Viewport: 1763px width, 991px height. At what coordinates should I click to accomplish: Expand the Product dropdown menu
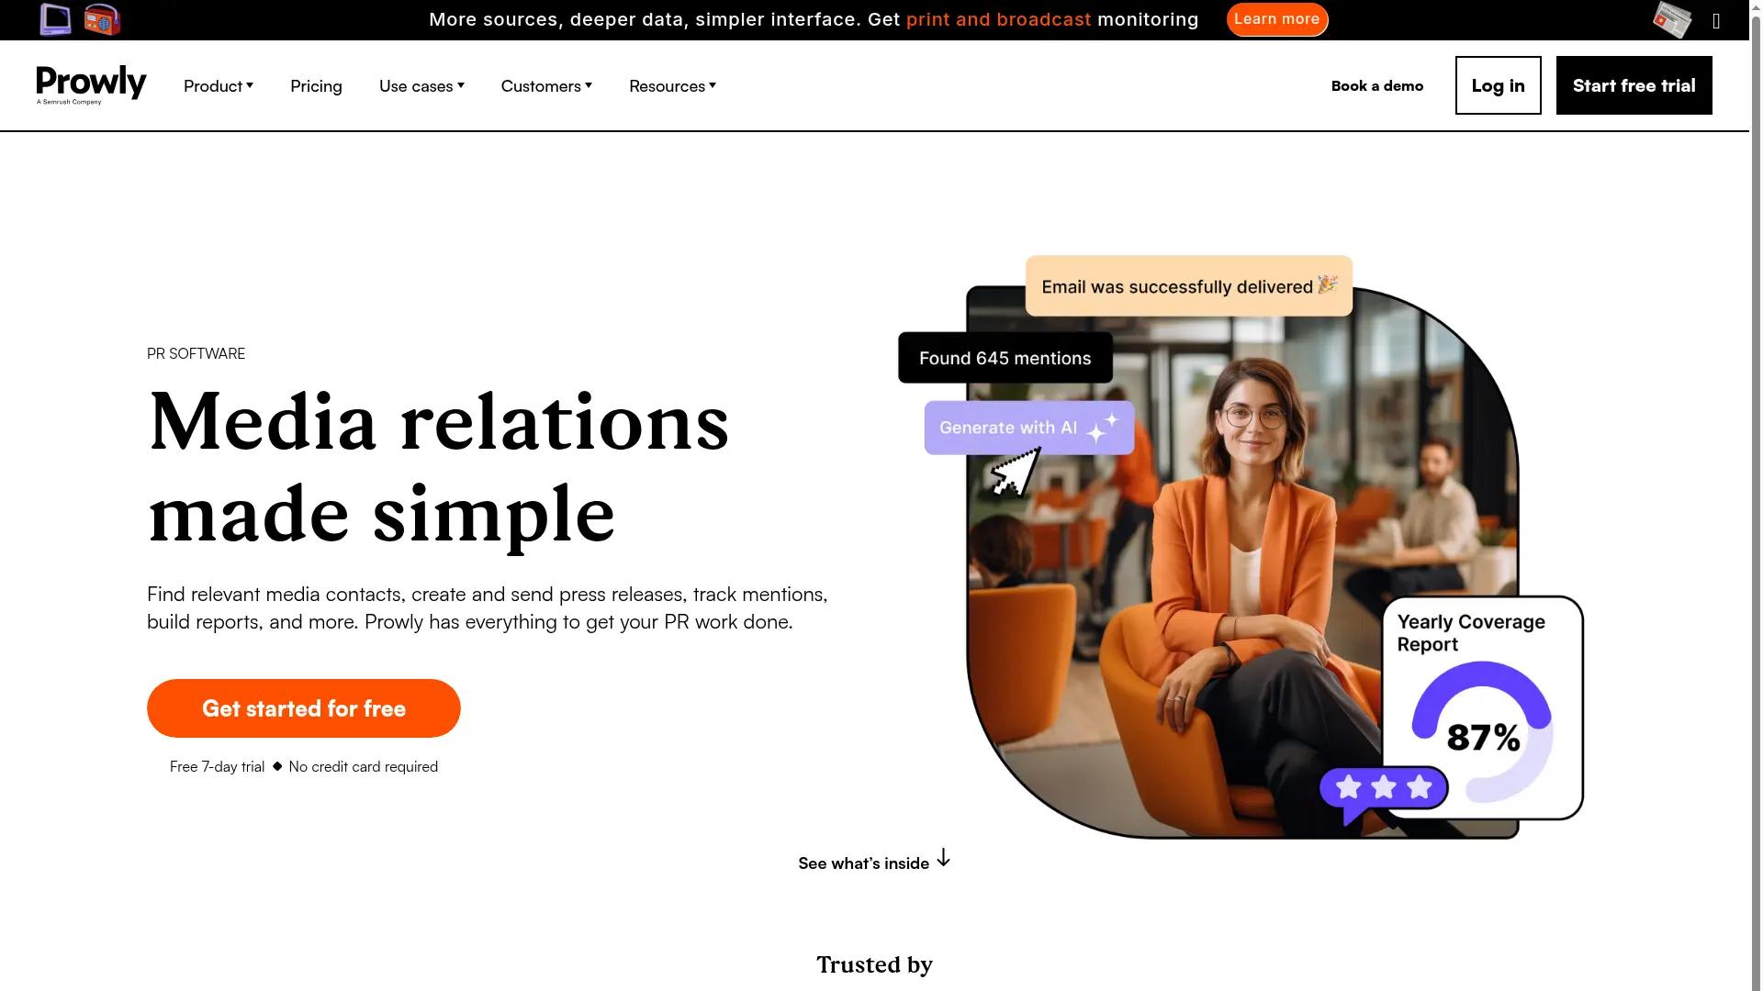pyautogui.click(x=219, y=86)
